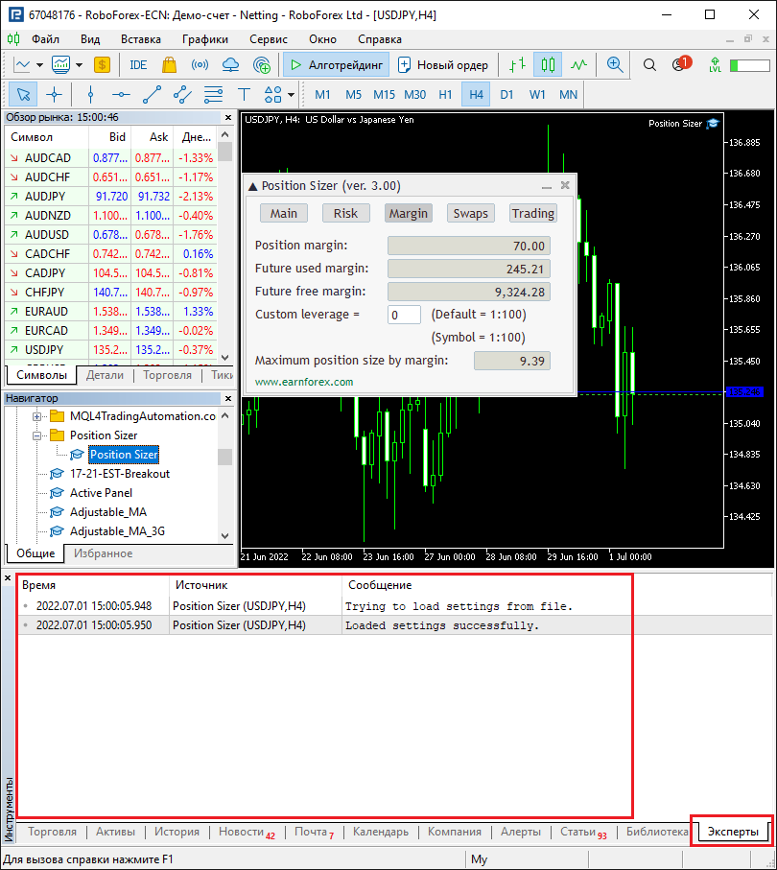Open the VPS cloud icon
The image size is (777, 870).
point(230,65)
